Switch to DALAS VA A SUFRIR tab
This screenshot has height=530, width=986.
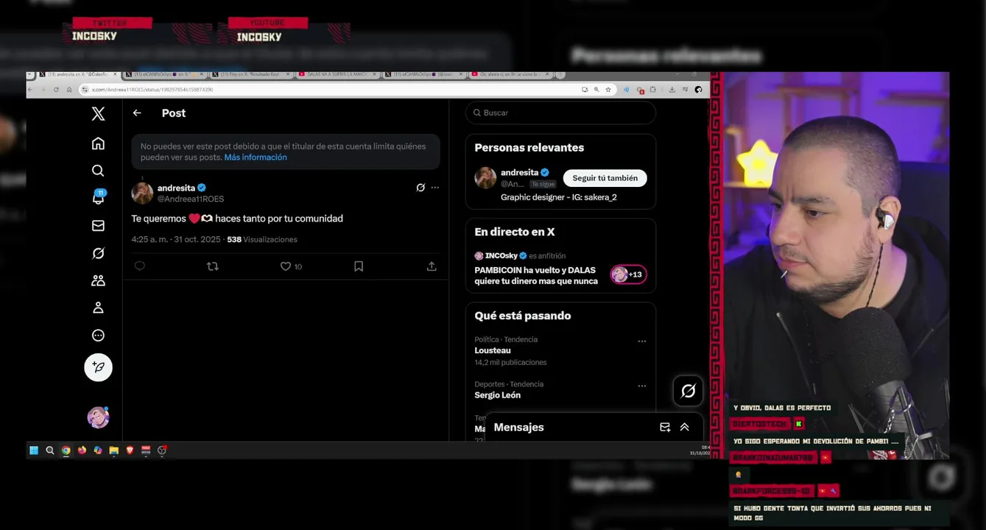pyautogui.click(x=337, y=74)
